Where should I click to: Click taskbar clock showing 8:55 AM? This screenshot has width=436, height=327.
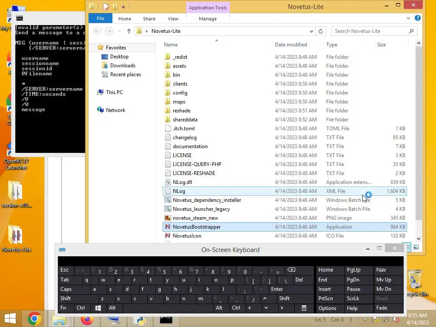[417, 319]
